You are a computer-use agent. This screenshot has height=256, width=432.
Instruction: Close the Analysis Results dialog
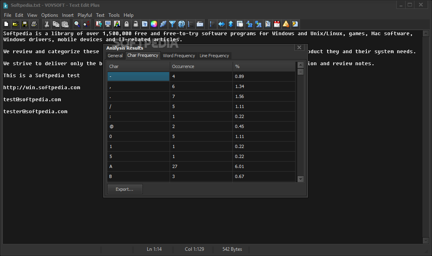tap(299, 47)
